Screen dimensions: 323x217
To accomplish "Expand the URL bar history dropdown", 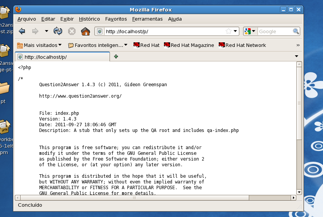I will tap(235, 31).
